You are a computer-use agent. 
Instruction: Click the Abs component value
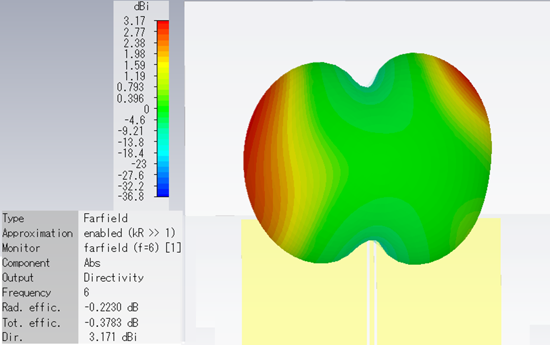[92, 263]
